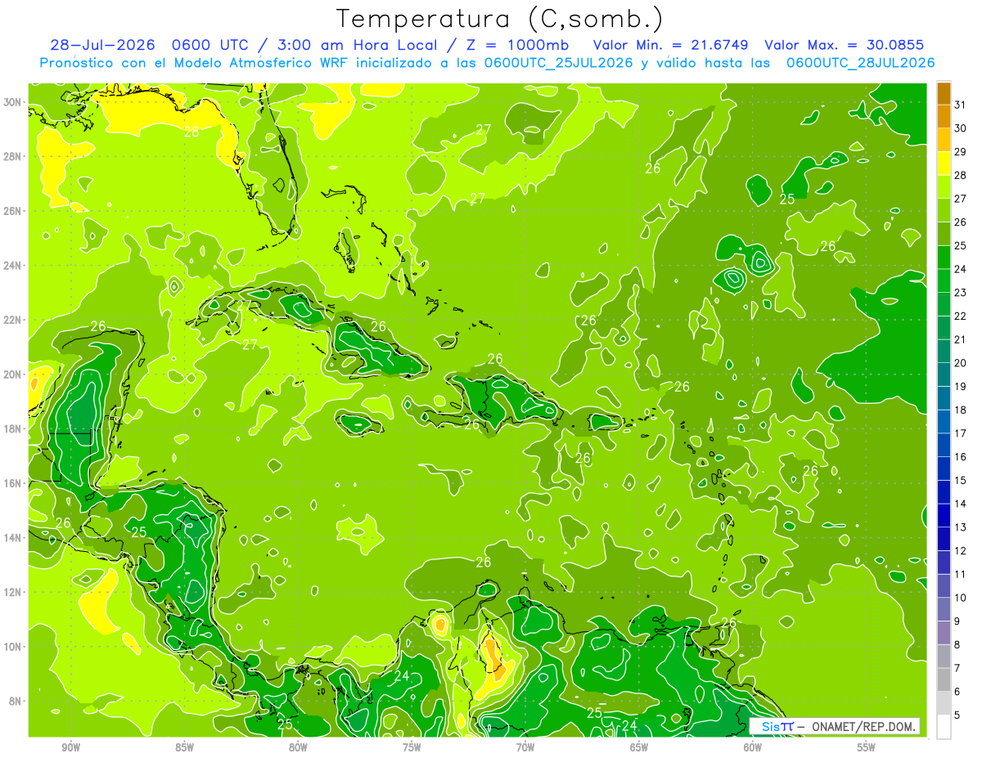
Task: Click the 22N latitude axis label
Action: 14,320
